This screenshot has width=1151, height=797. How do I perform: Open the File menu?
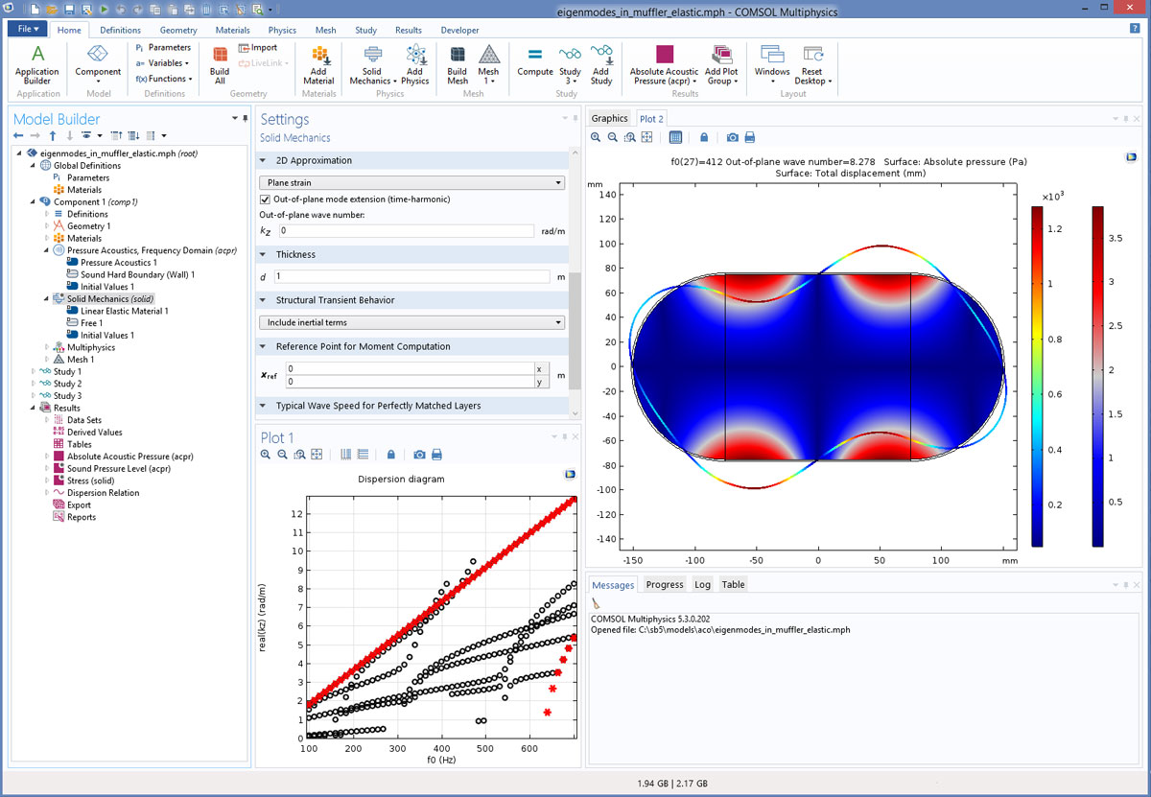point(27,30)
